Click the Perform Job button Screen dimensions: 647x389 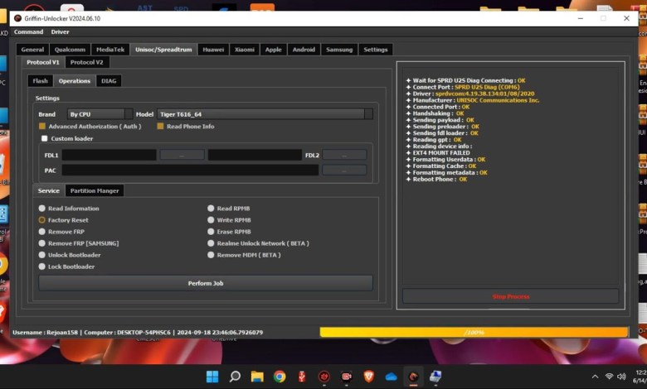coord(205,283)
